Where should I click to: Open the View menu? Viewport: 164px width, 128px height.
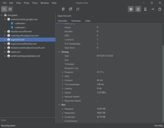tap(19, 3)
